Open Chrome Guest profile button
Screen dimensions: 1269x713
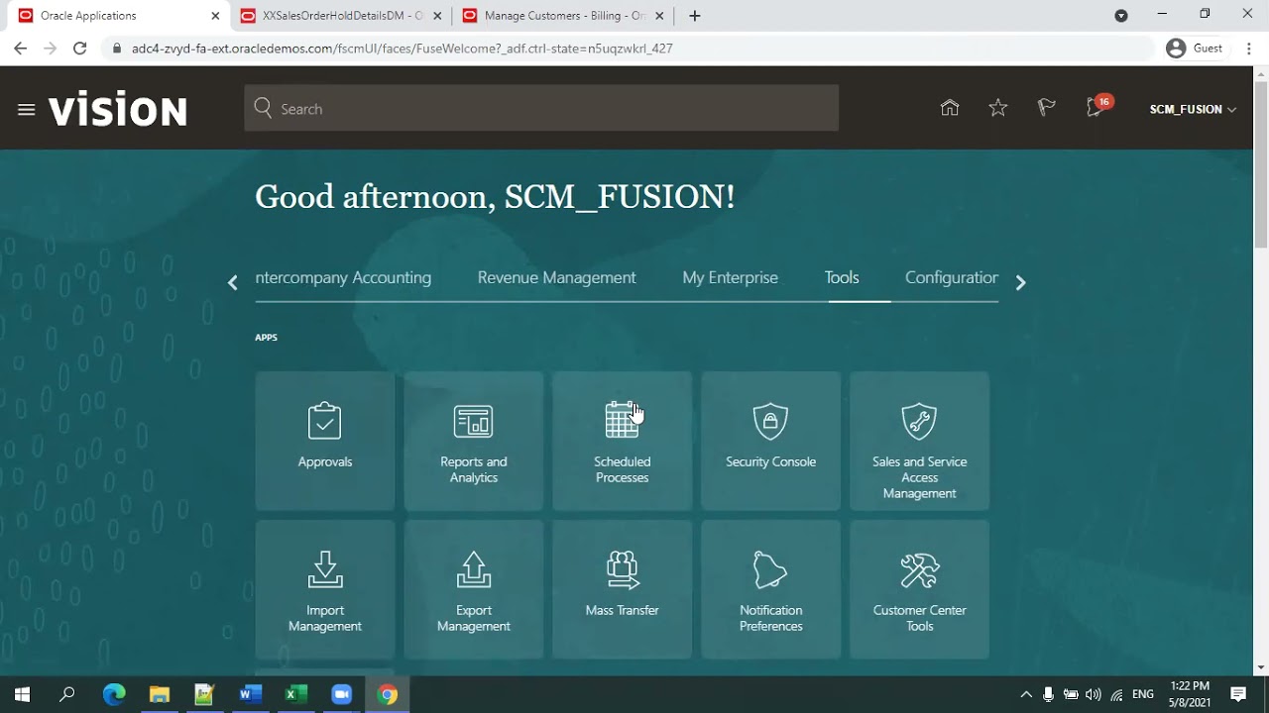pyautogui.click(x=1195, y=48)
